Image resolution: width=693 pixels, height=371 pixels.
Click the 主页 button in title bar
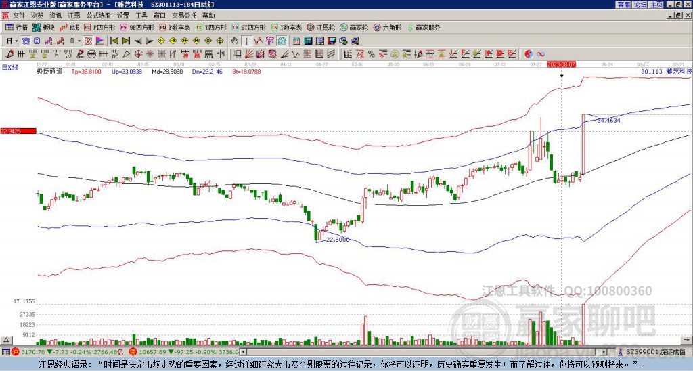[656, 5]
